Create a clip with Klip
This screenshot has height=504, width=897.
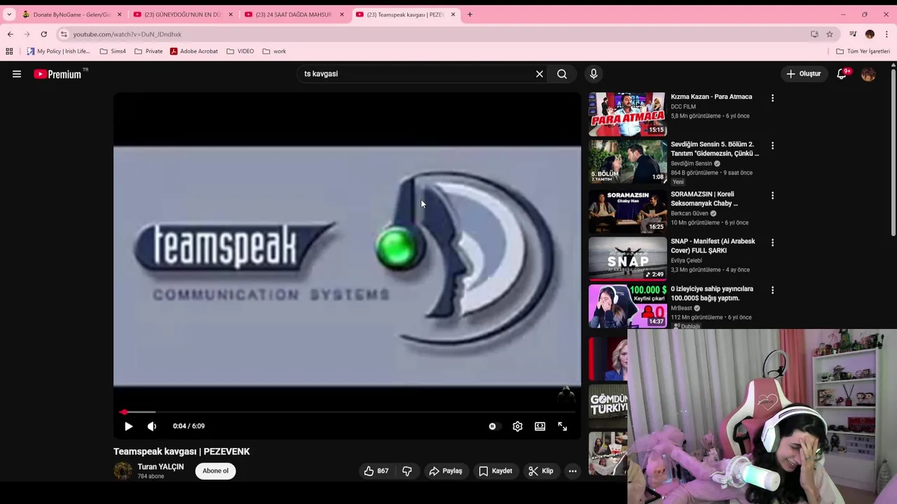tap(541, 471)
